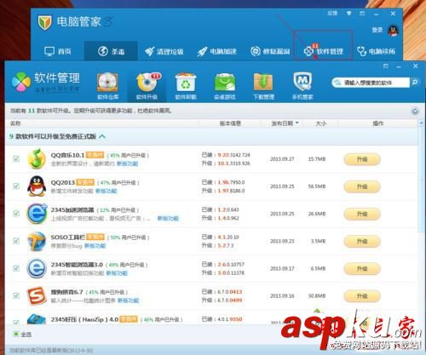Click the 2345加速浏览器 icon
The height and width of the screenshot is (355, 426).
click(x=37, y=214)
